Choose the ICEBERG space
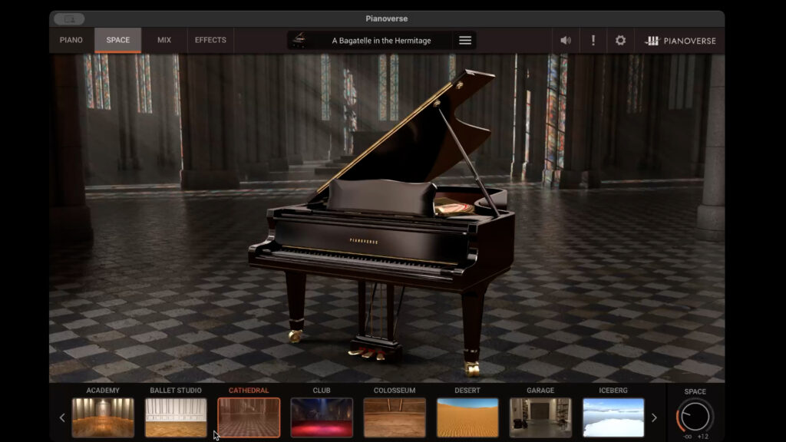This screenshot has width=786, height=442. 613,417
